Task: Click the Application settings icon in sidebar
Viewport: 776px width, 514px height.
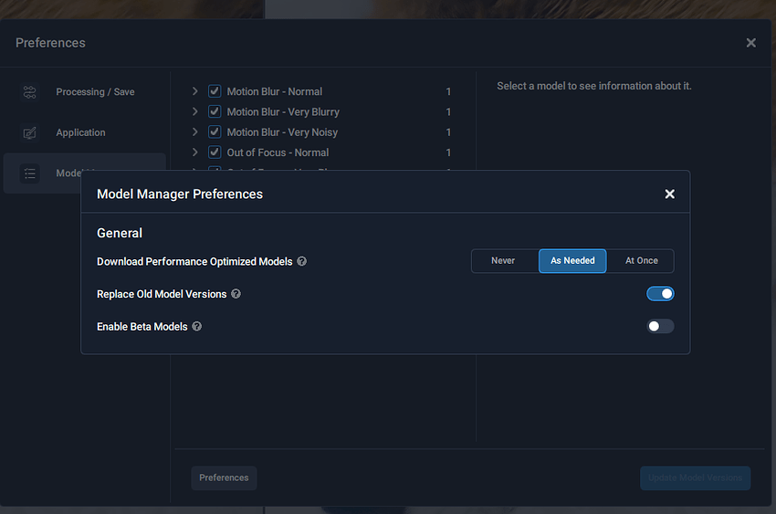Action: tap(30, 133)
